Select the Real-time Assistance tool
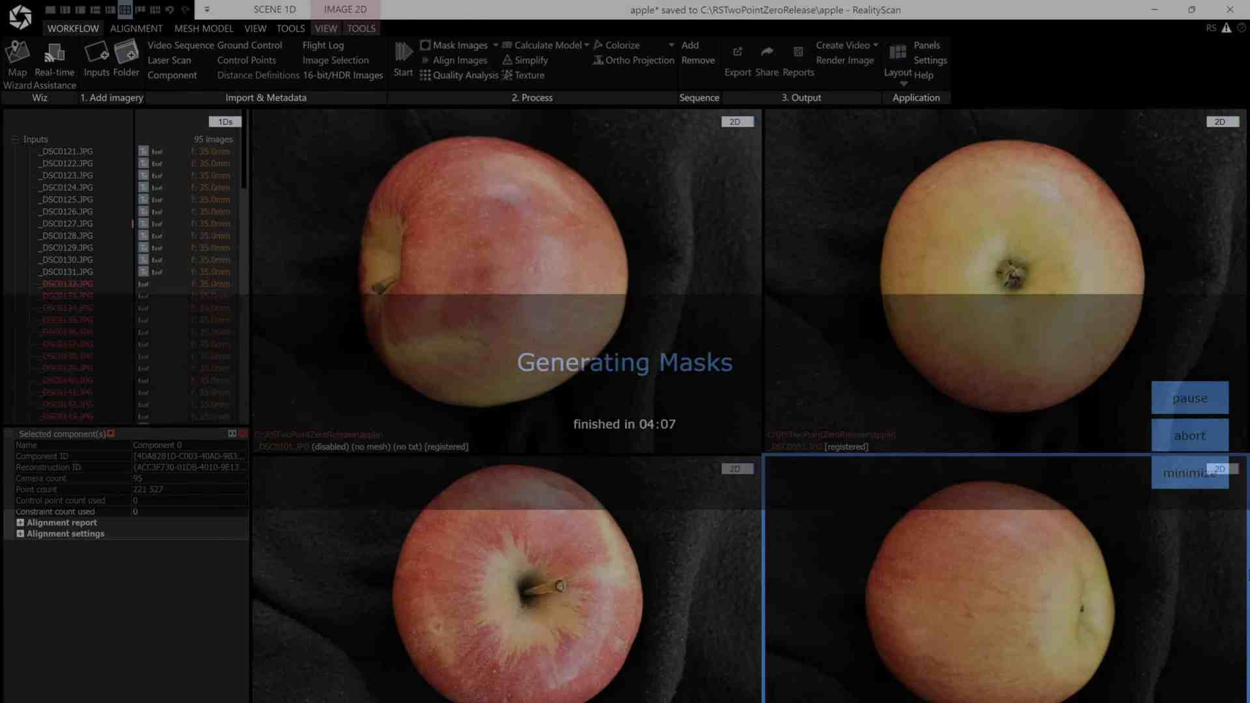The image size is (1250, 703). pos(54,59)
